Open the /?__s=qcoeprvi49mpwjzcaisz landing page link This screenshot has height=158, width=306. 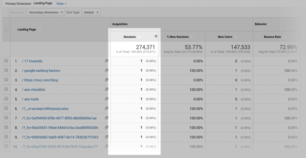[45, 109]
